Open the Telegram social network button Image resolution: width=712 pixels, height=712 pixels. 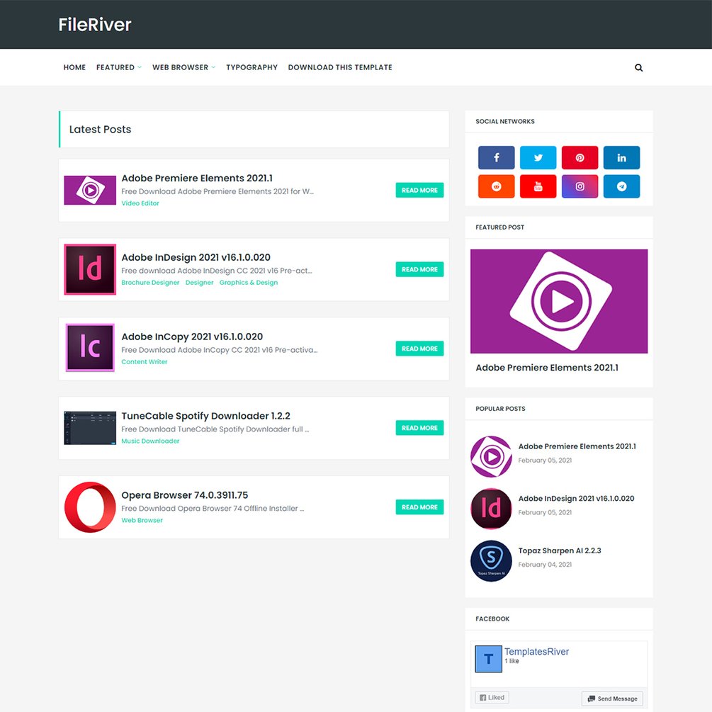click(x=621, y=186)
